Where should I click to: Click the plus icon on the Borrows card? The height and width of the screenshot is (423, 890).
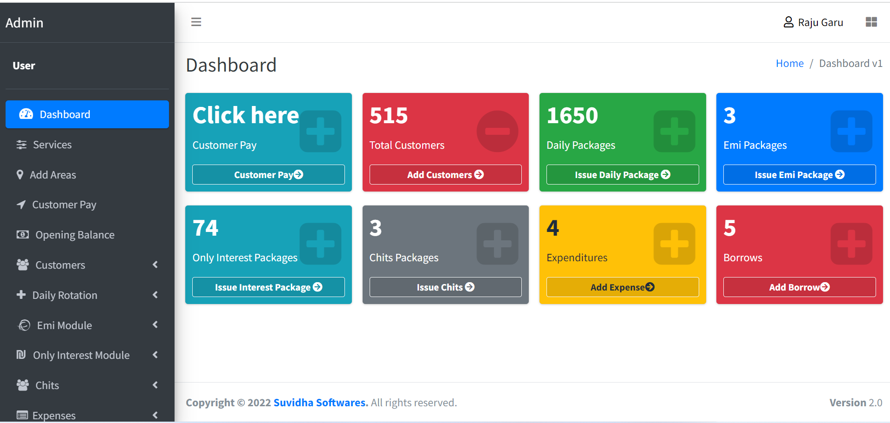click(x=851, y=244)
